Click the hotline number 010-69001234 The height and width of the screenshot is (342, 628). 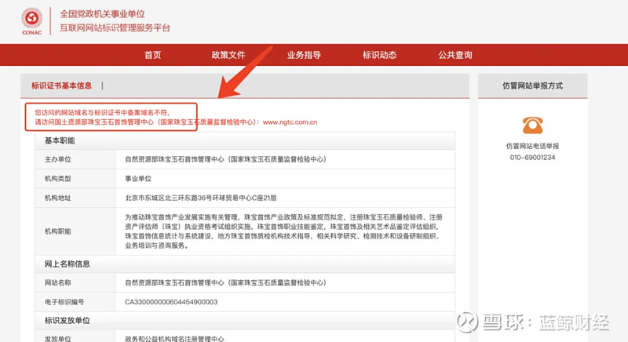click(x=532, y=158)
